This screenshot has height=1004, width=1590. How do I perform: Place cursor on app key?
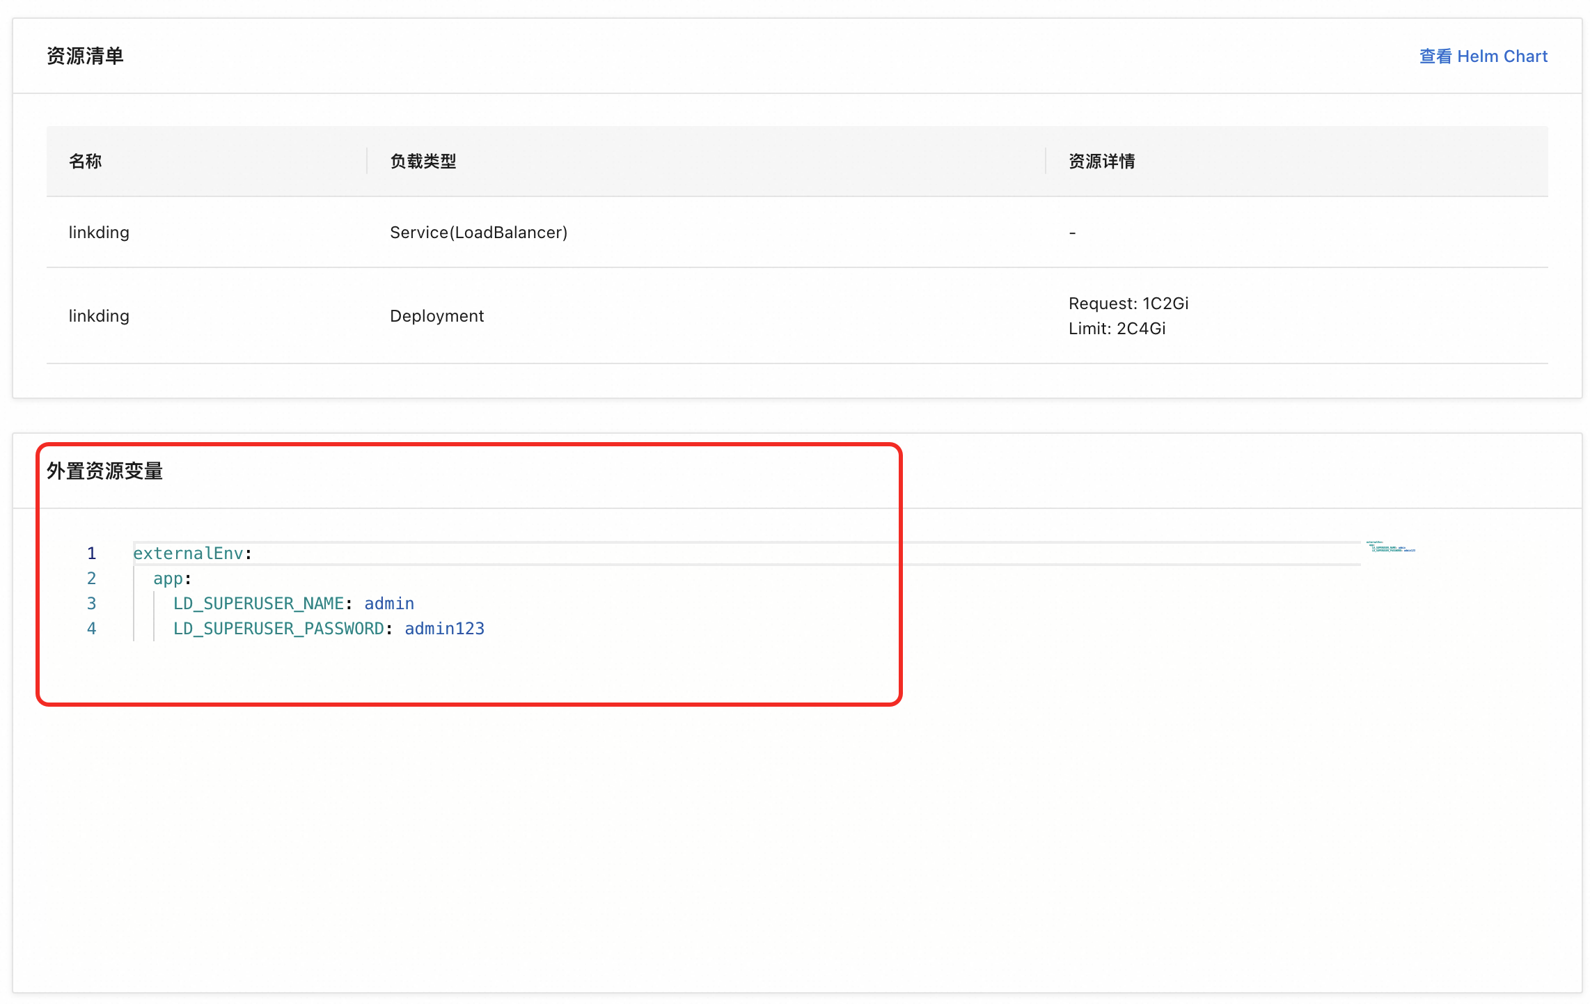[168, 579]
